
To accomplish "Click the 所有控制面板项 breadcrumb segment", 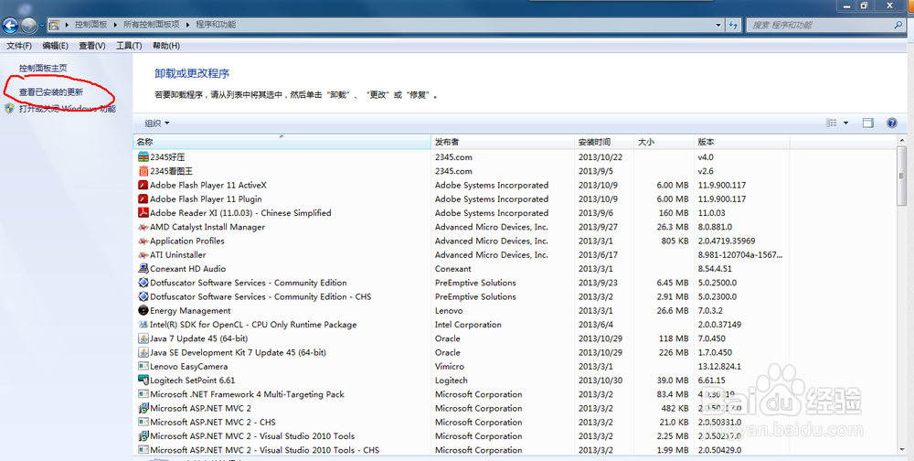I will [x=151, y=25].
